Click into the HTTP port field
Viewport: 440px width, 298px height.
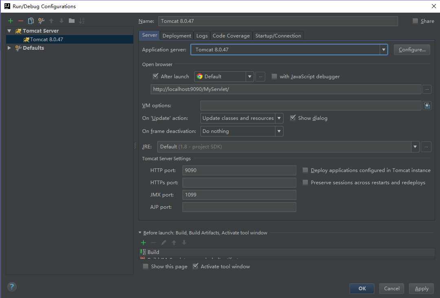(239, 170)
